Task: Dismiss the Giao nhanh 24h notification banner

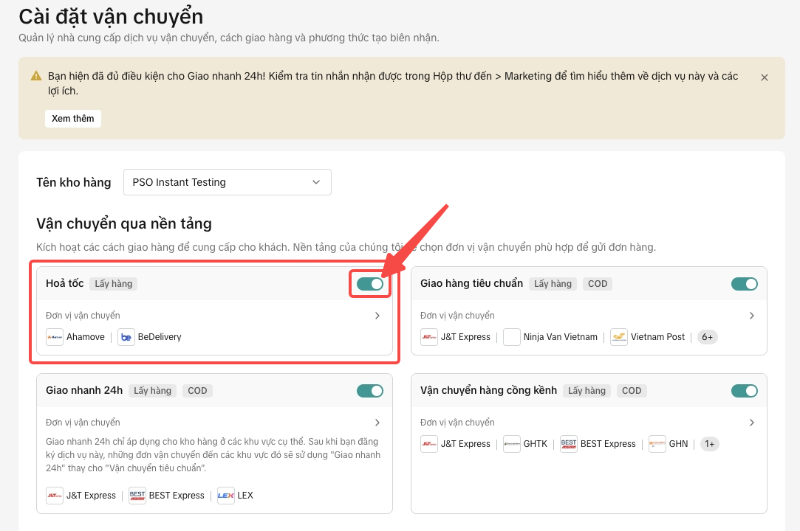Action: coord(765,77)
